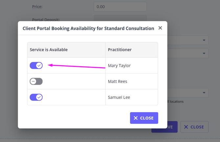Click the Practitioner column header
Image resolution: width=220 pixels, height=142 pixels.
click(x=120, y=50)
